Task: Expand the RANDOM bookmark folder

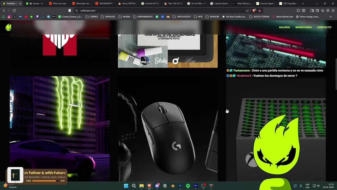Action: tap(212, 17)
